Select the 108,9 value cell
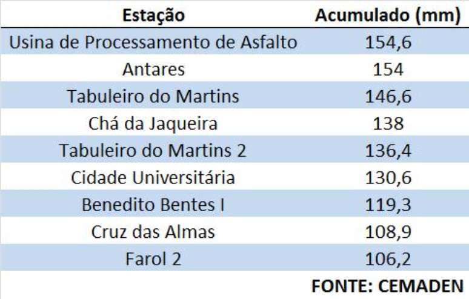Image resolution: width=469 pixels, height=299 pixels. tap(388, 232)
